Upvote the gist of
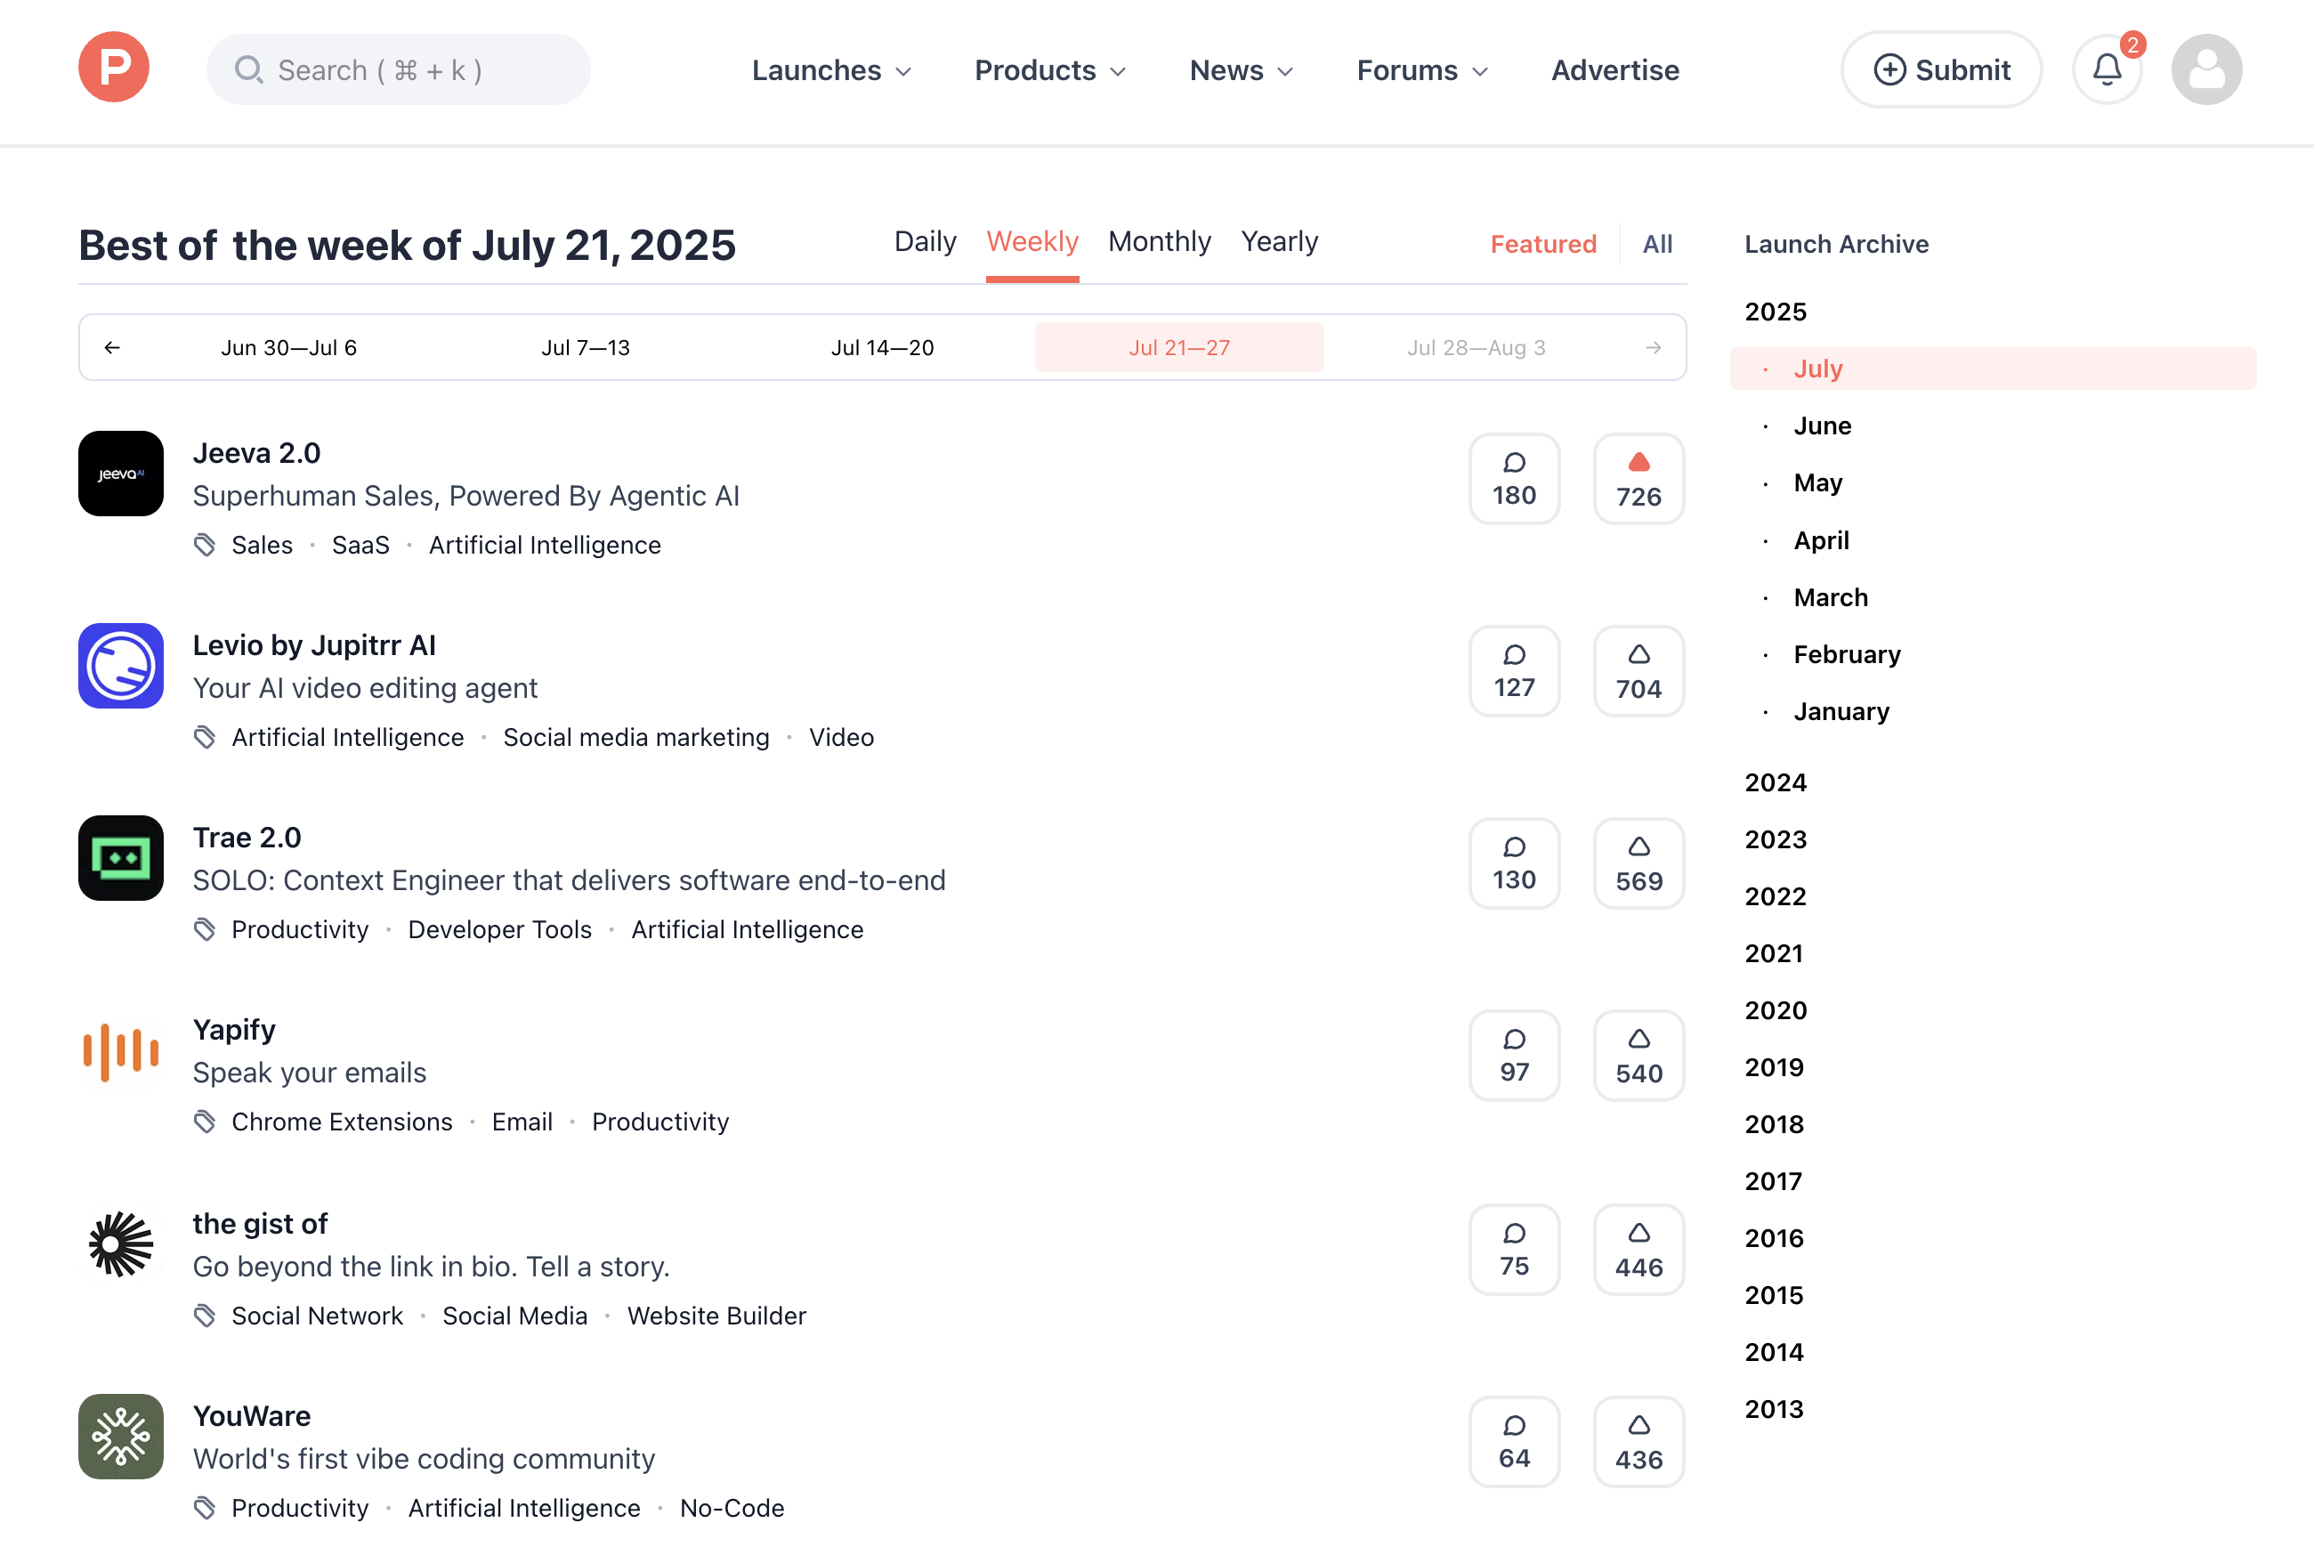This screenshot has width=2314, height=1563. (1638, 1250)
